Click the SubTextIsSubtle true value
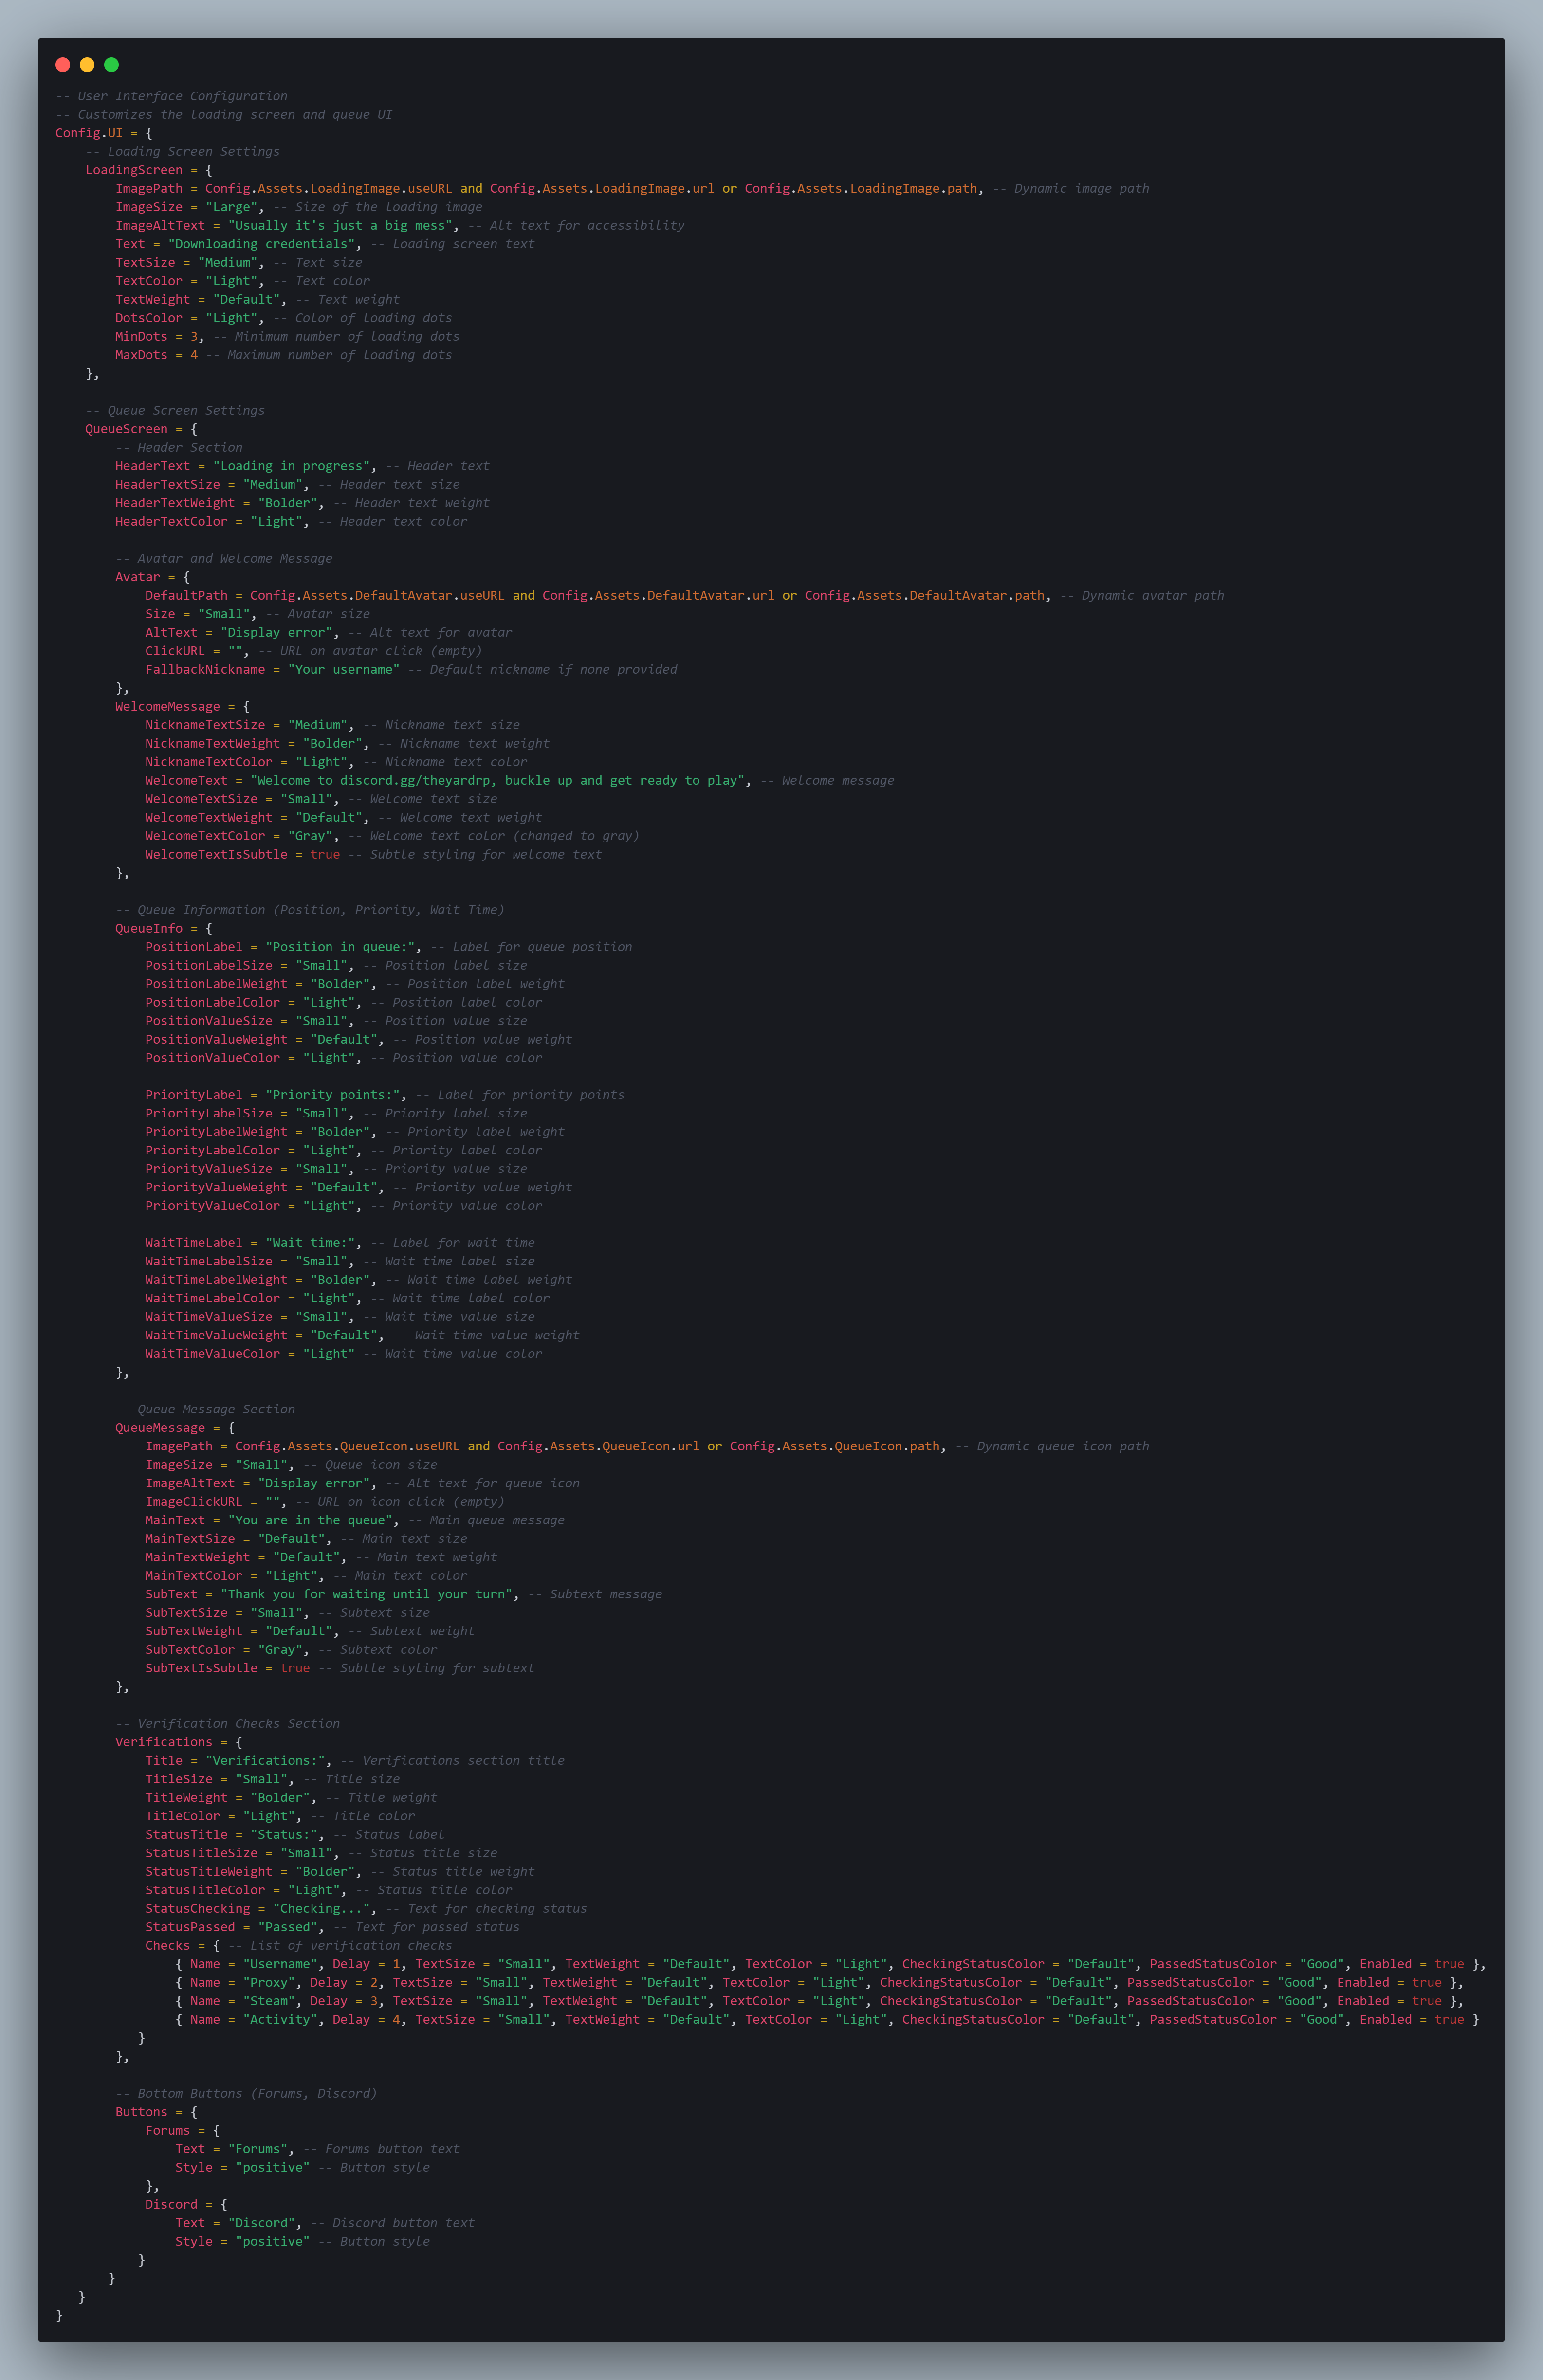Screen dimensions: 1543x2380 tap(294, 1668)
